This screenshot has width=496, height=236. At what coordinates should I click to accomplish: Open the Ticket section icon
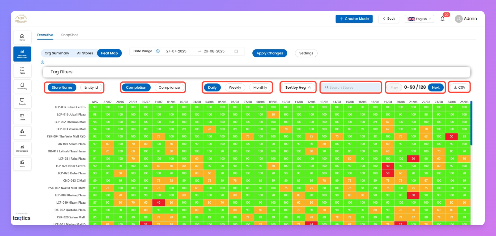pyautogui.click(x=22, y=117)
